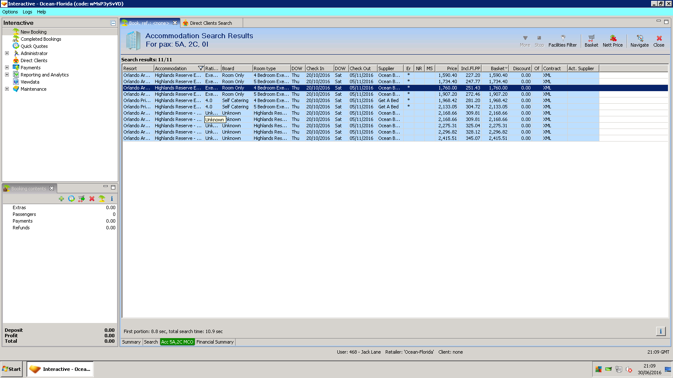Select Quick Quotes in the sidebar
673x378 pixels.
tap(34, 46)
